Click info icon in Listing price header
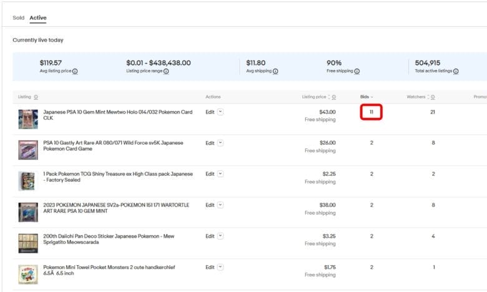Viewport: 487px width, 292px height. pyautogui.click(x=334, y=97)
